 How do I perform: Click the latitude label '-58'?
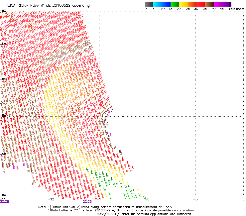coord(3,154)
